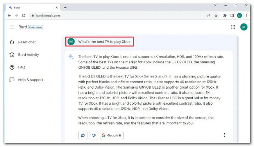
Task: Select Reset chat label
Action: [27, 42]
